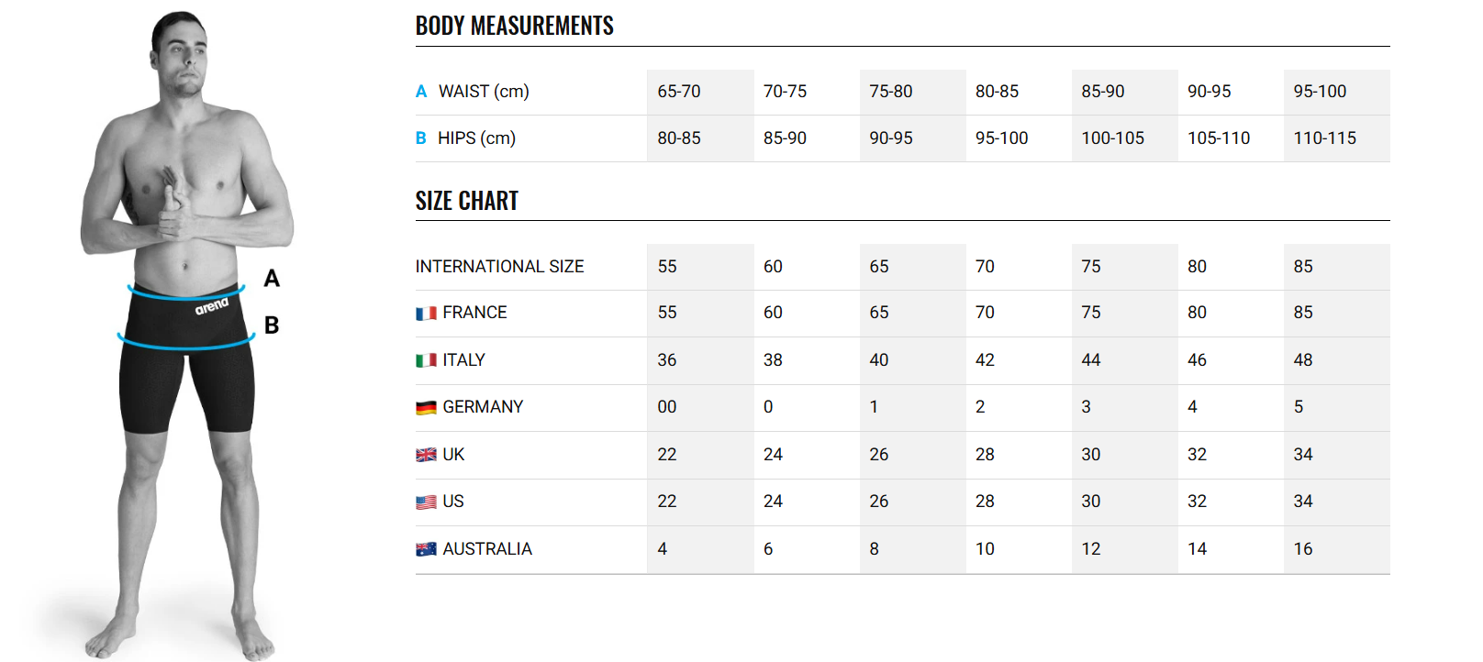This screenshot has width=1483, height=662.
Task: Click the black A label beside the model
Action: [x=272, y=279]
